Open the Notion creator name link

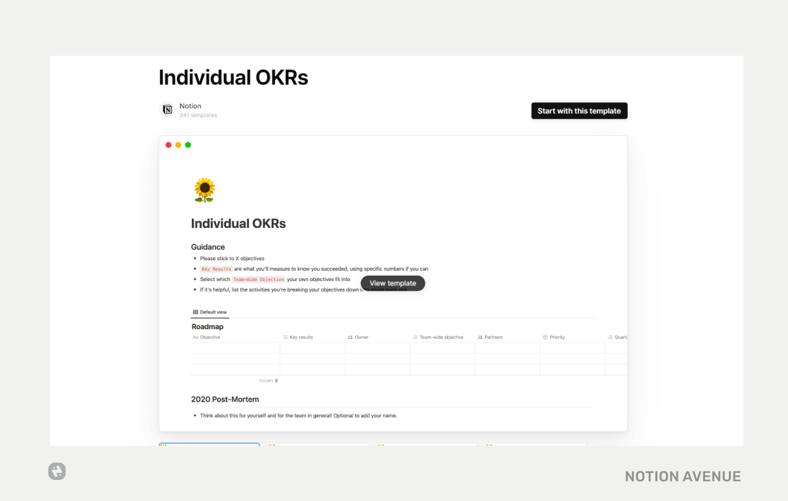tap(190, 106)
